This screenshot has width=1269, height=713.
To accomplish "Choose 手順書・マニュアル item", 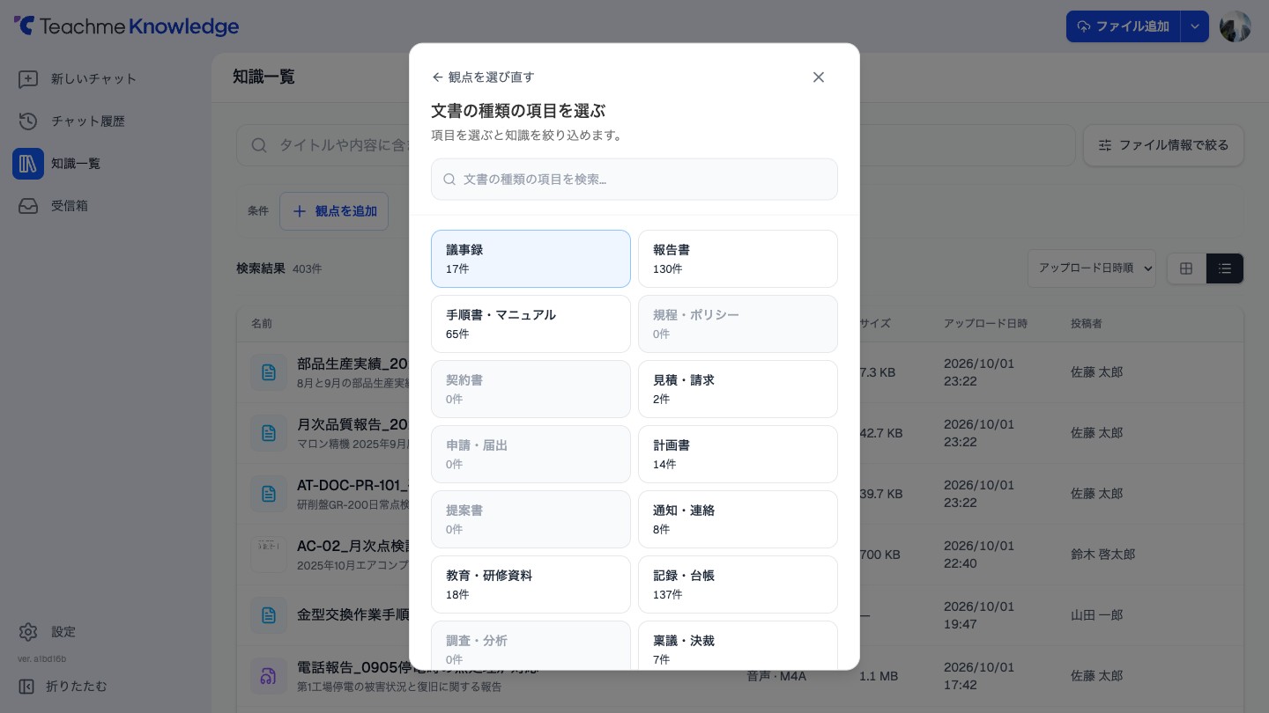I will [531, 324].
